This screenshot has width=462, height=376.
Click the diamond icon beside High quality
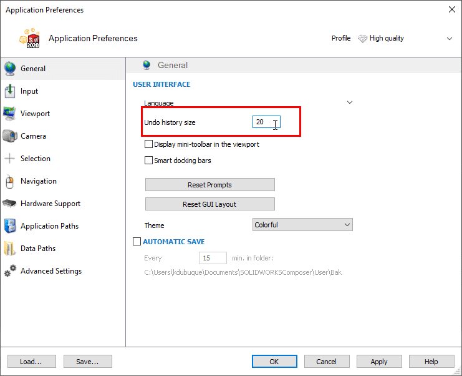[362, 38]
